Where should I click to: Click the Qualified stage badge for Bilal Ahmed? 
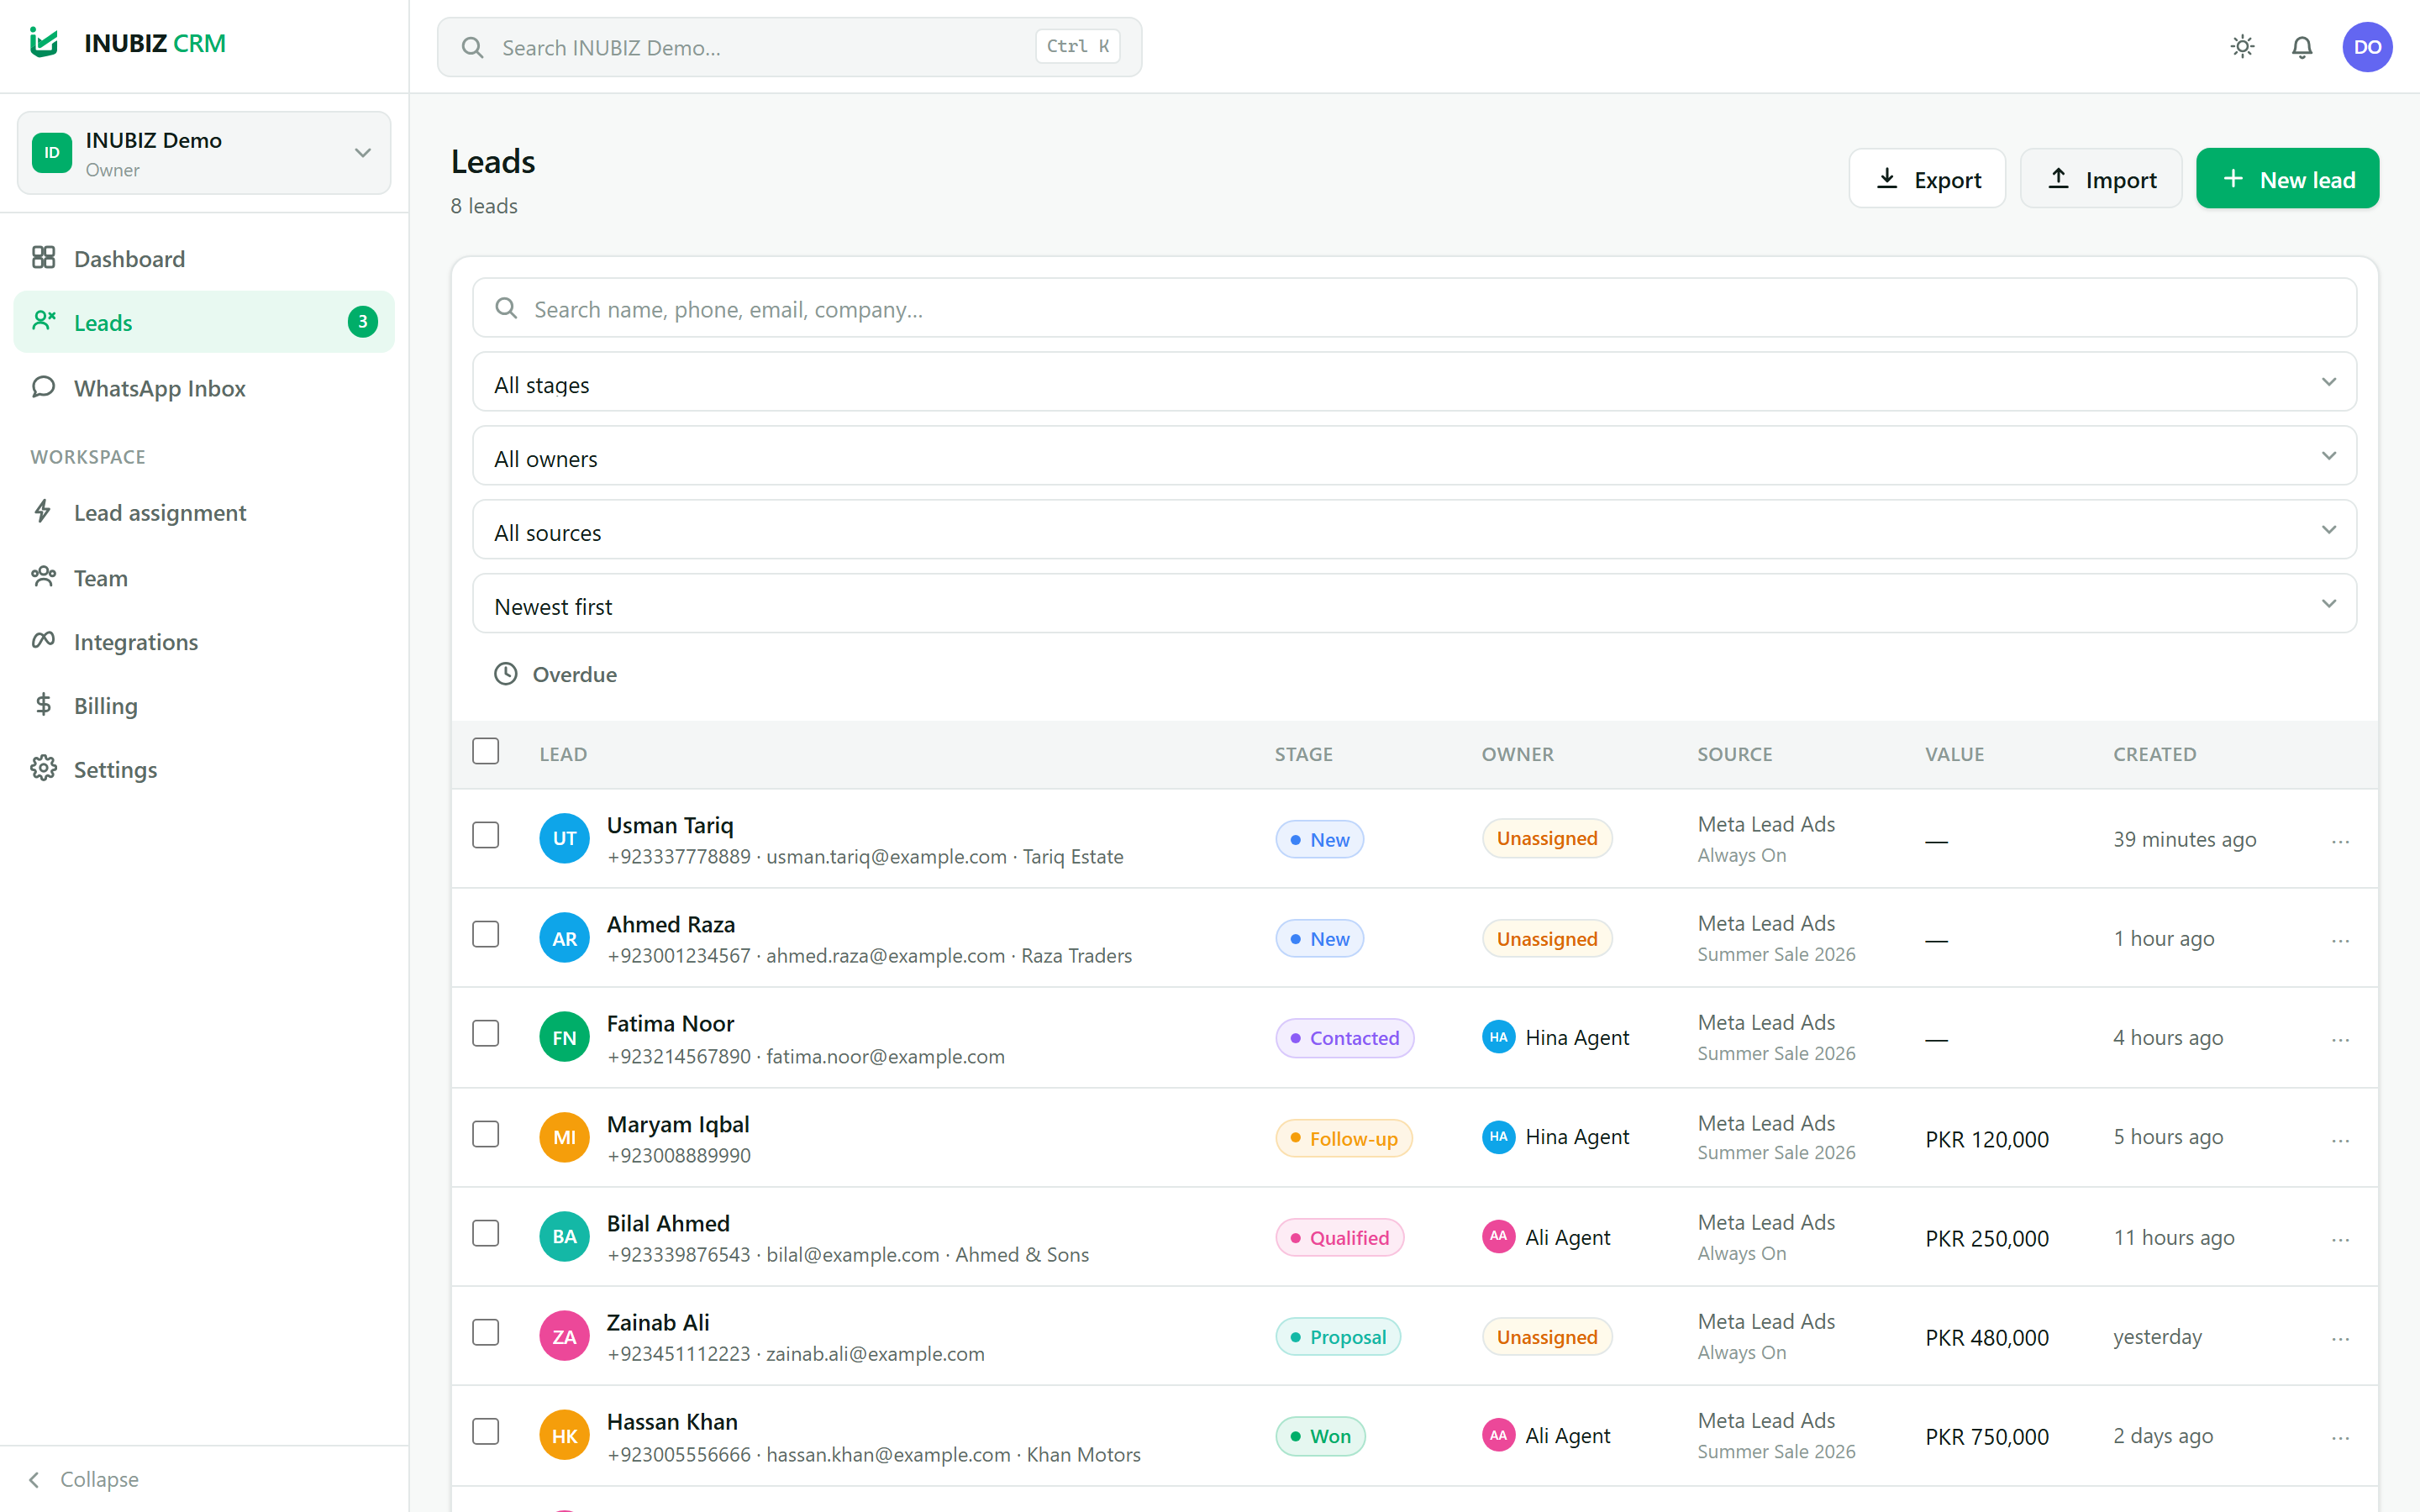coord(1339,1238)
